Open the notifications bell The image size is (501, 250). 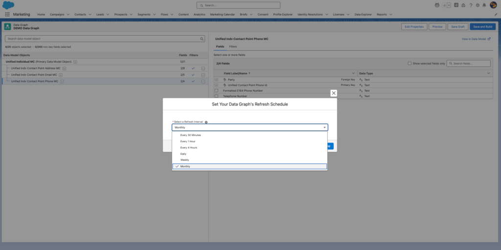[484, 5]
